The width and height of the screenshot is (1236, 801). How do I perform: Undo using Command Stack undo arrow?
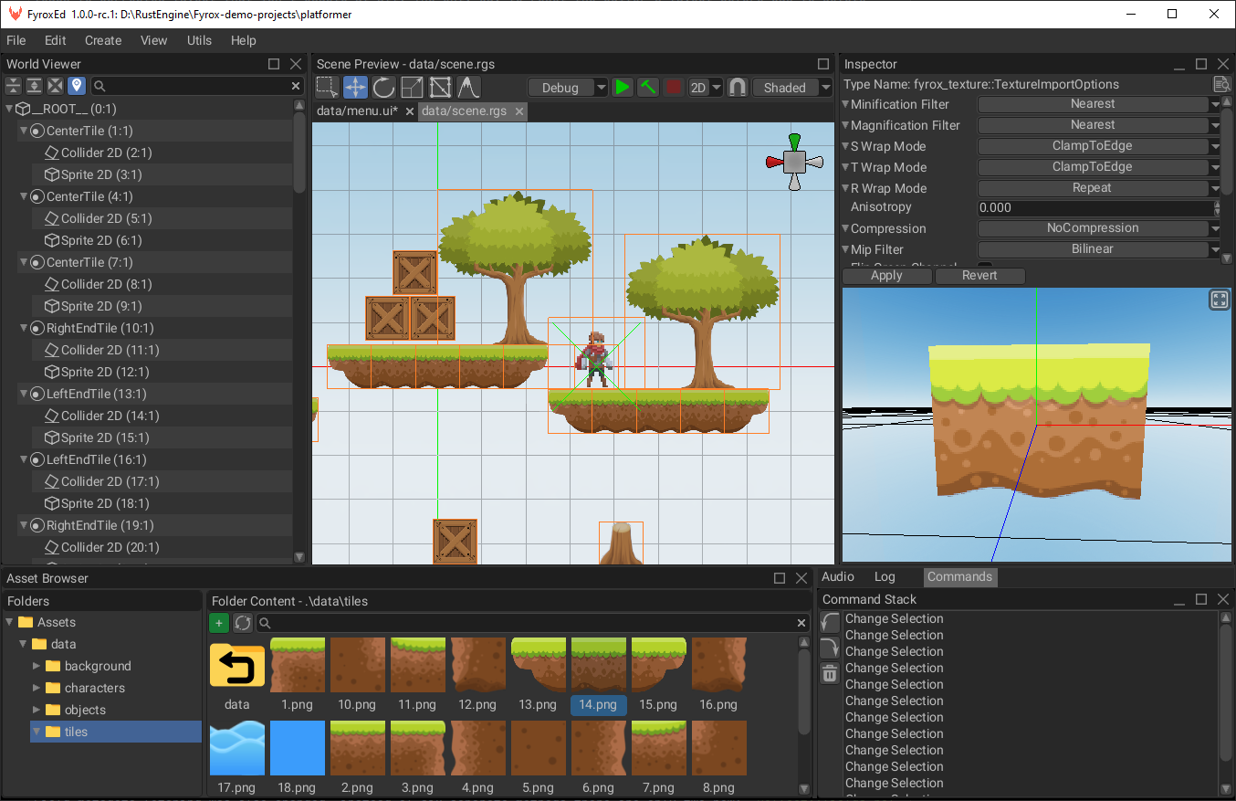[830, 623]
